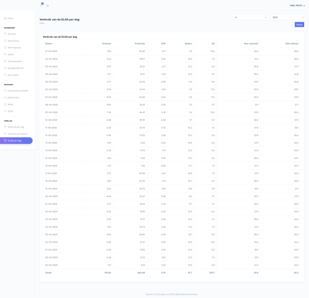
Task: Click the tag icon next to Verbruik per maand
Action: [5, 134]
